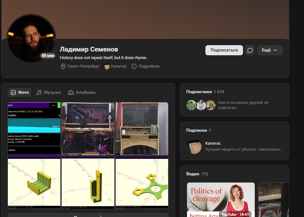Image resolution: width=304 pixels, height=217 pixels.
Task: Click the first follower avatar
Action: point(192,105)
